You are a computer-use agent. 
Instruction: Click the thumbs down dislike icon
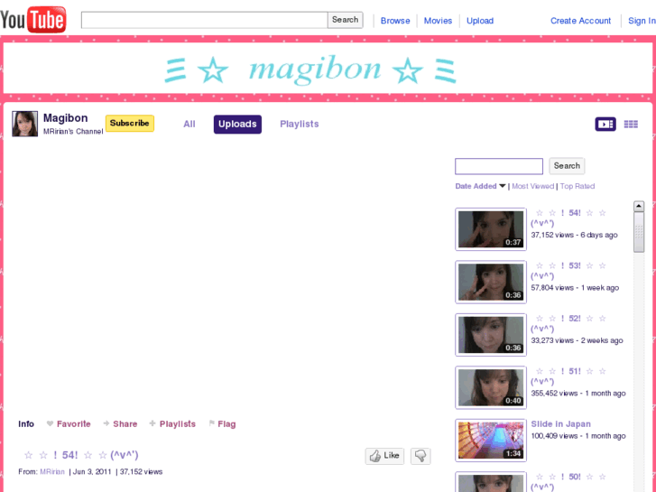click(x=420, y=456)
